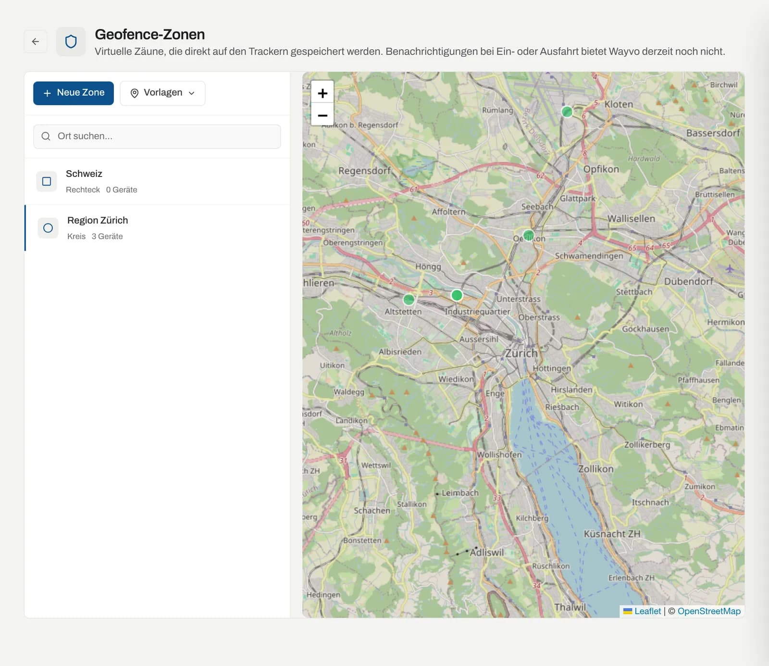Screen dimensions: 769x666
Task: Click the circle shape icon for Region Zürich
Action: (48, 228)
